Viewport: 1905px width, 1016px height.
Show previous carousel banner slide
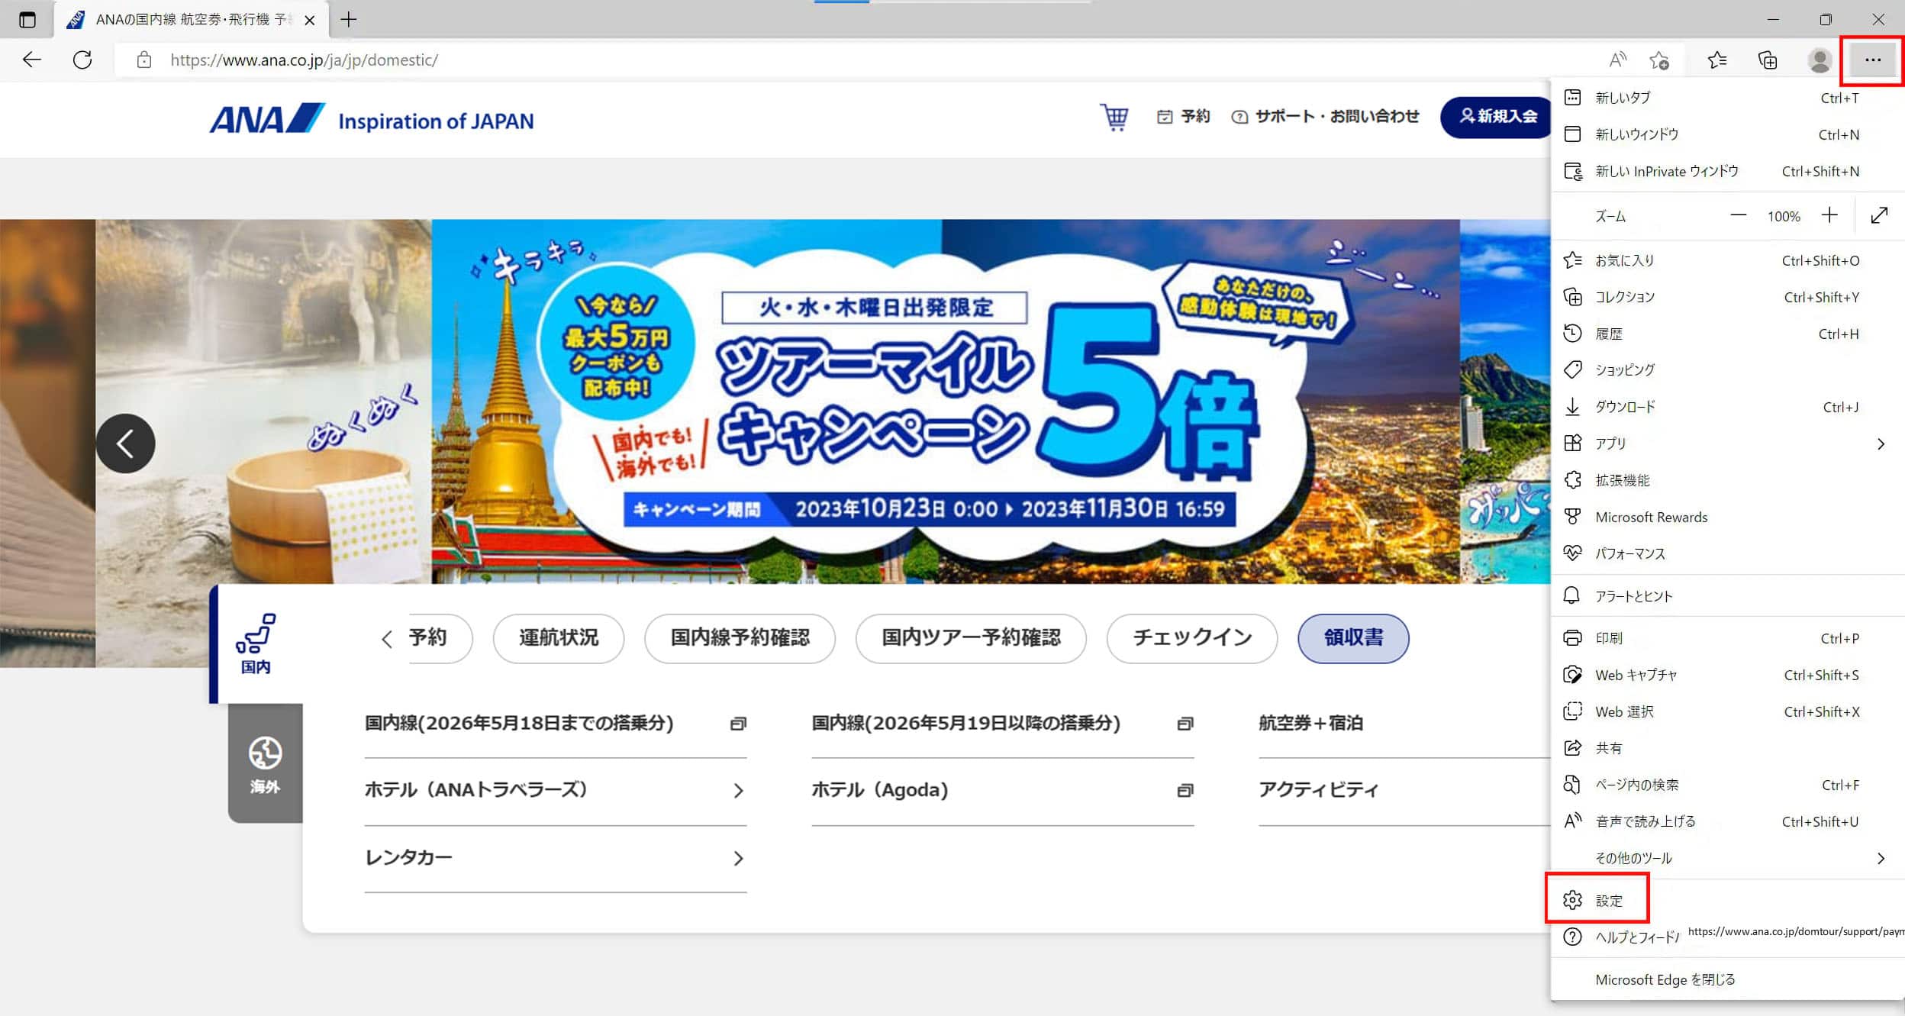point(125,443)
